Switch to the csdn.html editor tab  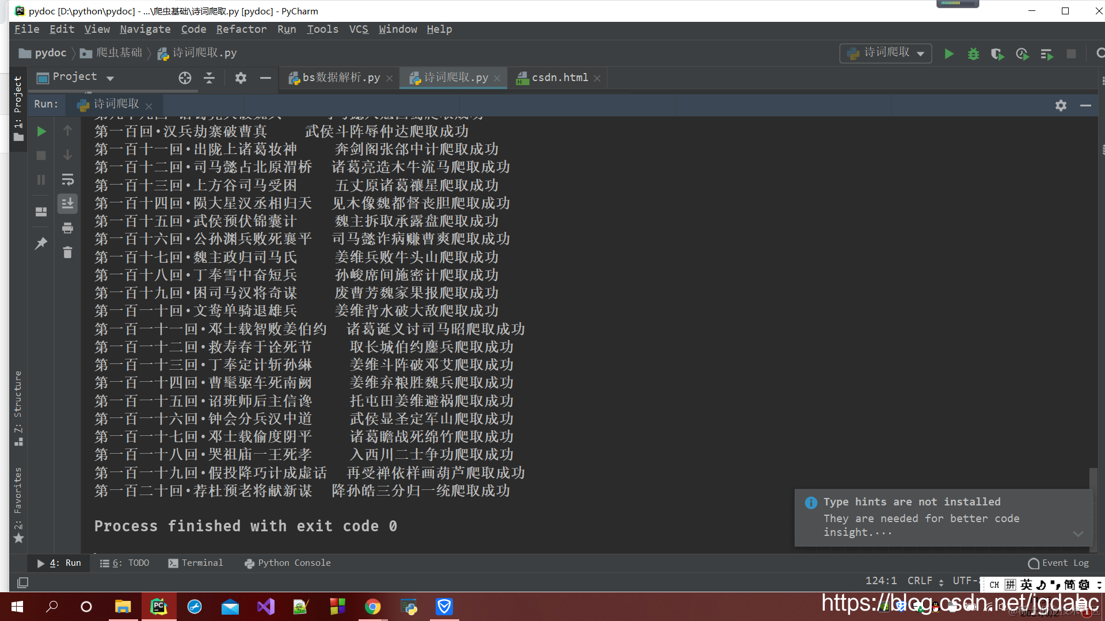[x=559, y=78]
